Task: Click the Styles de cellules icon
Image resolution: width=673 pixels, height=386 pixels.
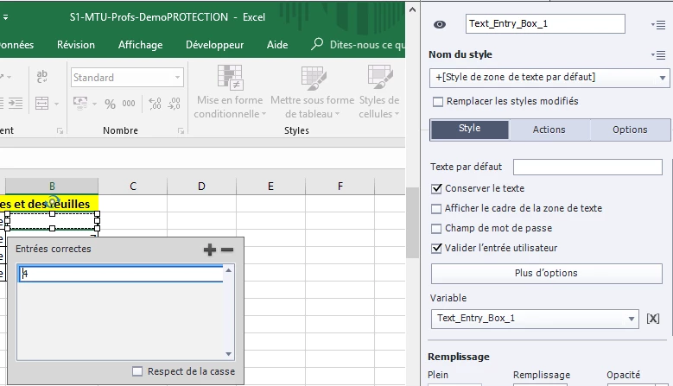Action: [x=379, y=76]
